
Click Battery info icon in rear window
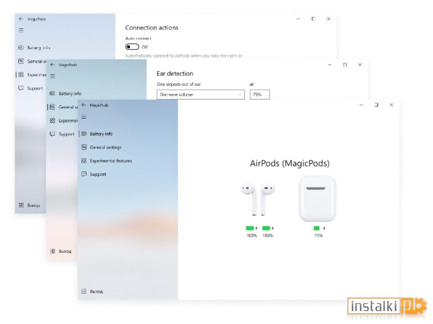[21, 48]
